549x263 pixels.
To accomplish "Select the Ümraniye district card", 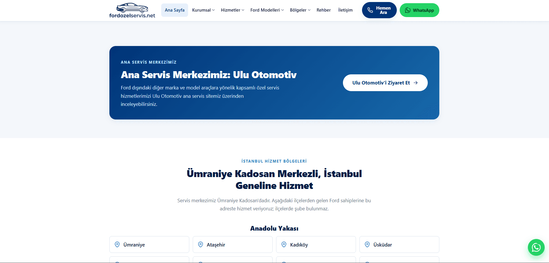I will [x=149, y=244].
